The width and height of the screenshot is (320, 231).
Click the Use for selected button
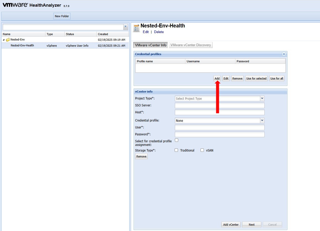pyautogui.click(x=256, y=78)
